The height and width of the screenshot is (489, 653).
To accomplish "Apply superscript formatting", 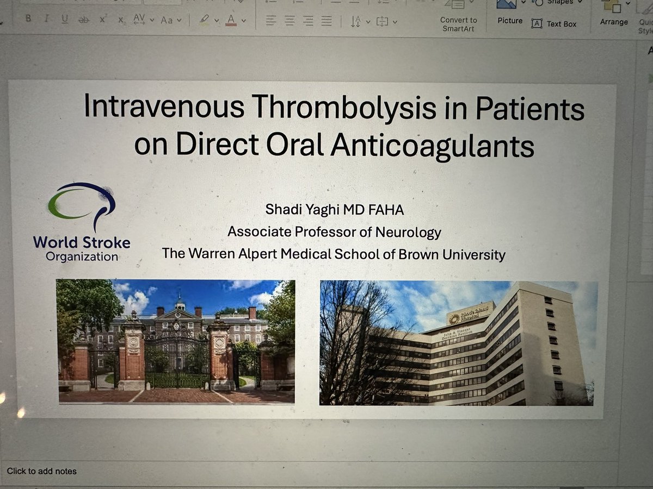I will 102,20.
